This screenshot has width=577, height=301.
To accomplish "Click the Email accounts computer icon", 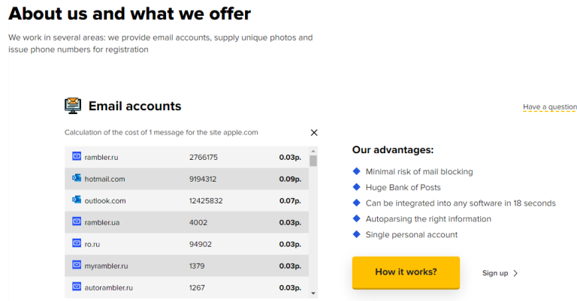I will point(73,106).
